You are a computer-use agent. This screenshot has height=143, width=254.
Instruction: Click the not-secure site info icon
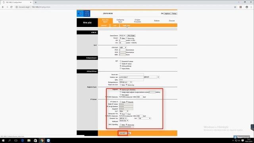[17, 7]
